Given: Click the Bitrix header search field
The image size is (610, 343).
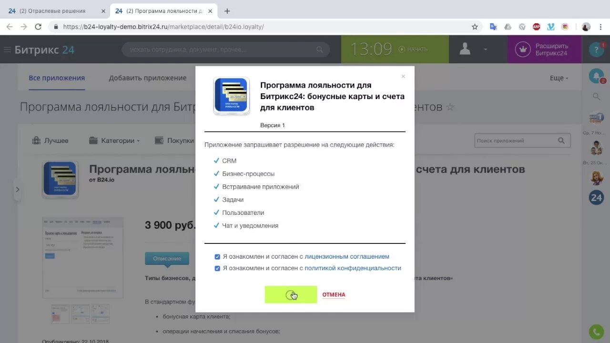Looking at the screenshot, I should point(225,50).
